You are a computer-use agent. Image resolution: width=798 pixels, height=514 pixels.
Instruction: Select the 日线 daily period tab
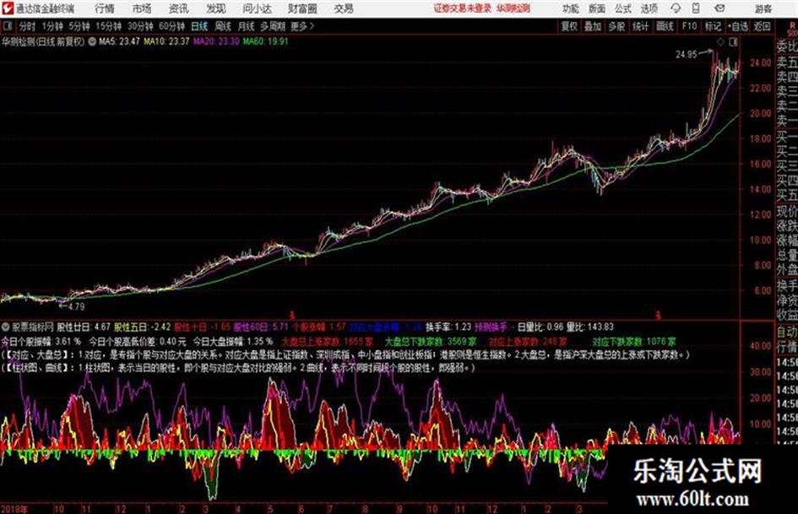pyautogui.click(x=199, y=26)
